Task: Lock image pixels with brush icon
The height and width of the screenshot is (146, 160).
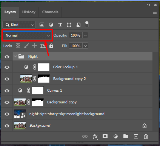Action: click(26, 46)
